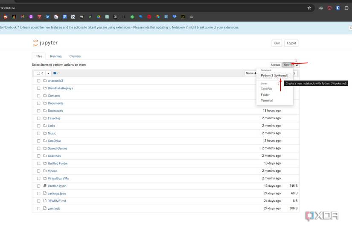
Task: Sort files using the Name column header
Action: pyautogui.click(x=250, y=73)
